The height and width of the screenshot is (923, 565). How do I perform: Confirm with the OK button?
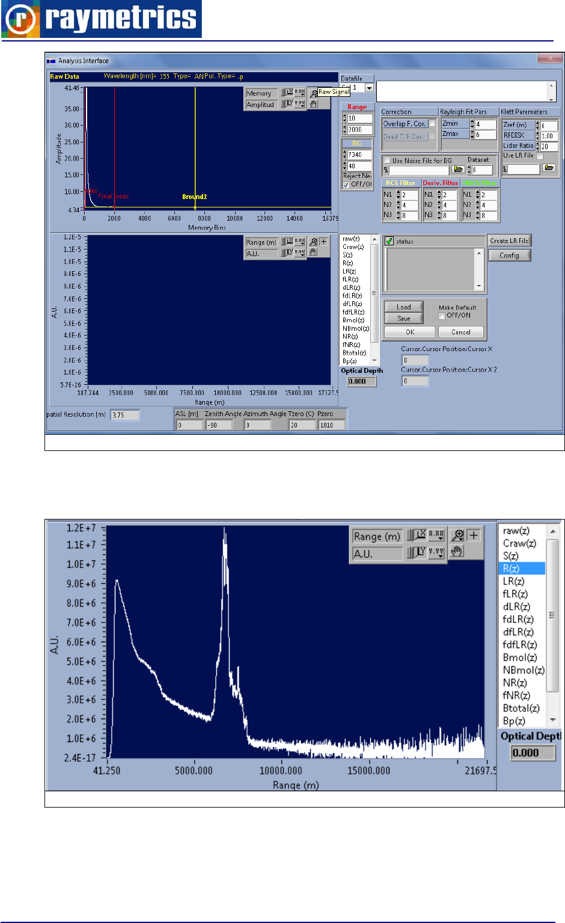410,332
